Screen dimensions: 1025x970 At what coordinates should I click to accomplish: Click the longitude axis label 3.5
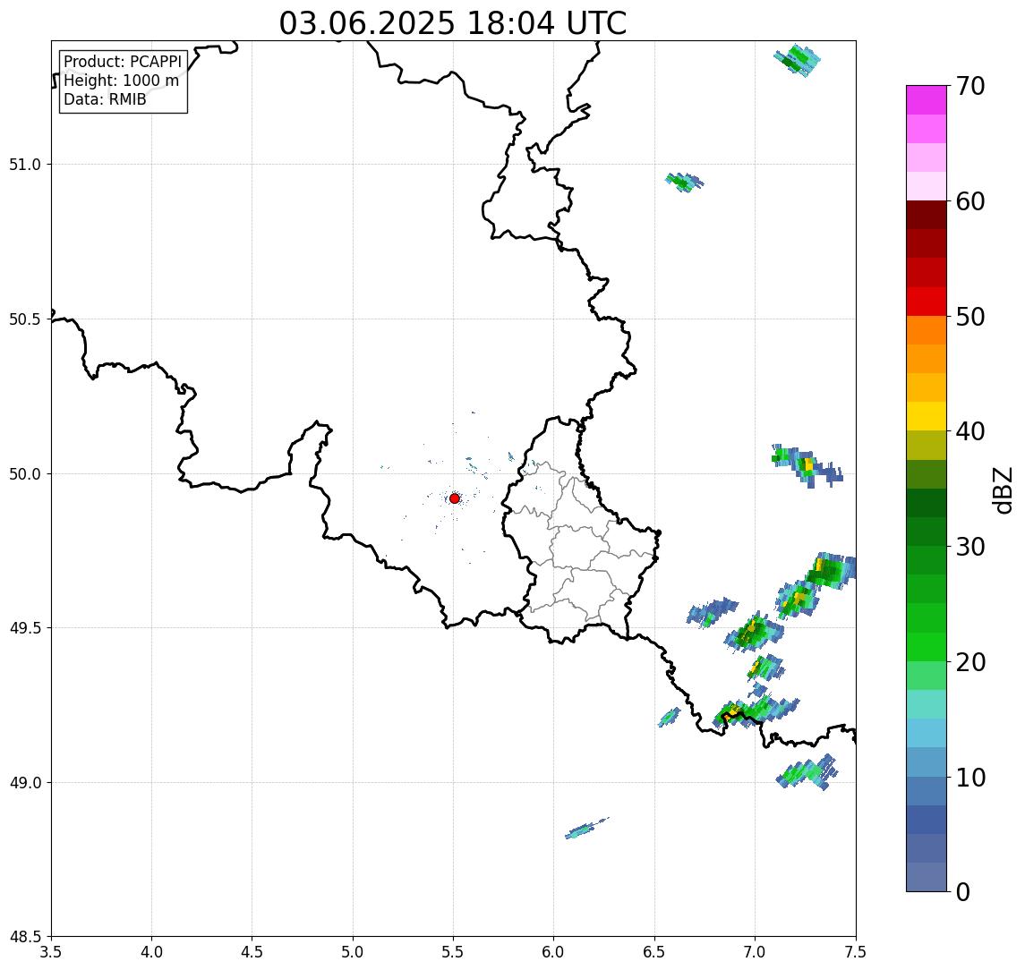[x=51, y=952]
